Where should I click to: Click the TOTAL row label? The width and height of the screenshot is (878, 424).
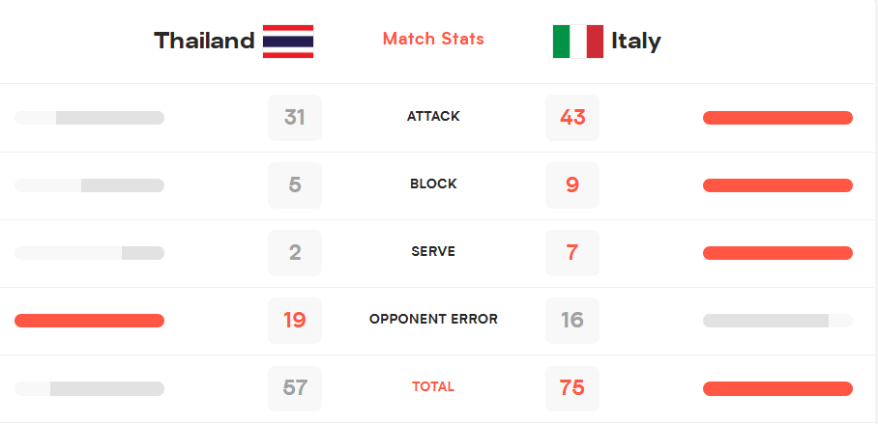[x=433, y=387]
